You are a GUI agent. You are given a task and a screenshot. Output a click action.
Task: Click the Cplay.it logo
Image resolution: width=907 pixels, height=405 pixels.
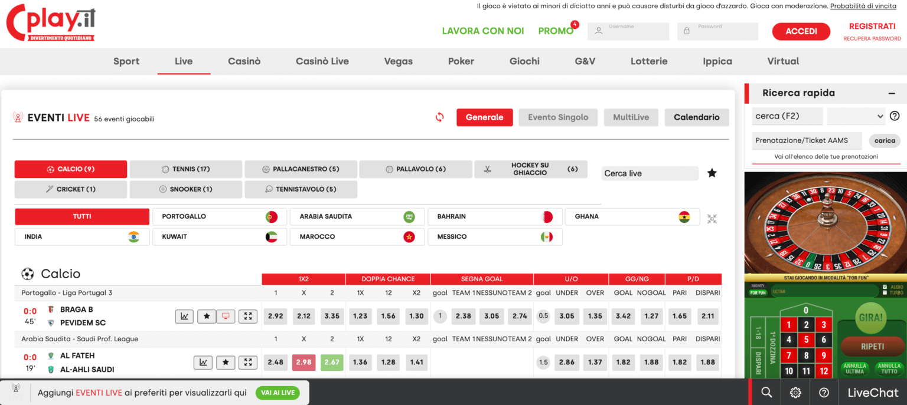tap(51, 24)
